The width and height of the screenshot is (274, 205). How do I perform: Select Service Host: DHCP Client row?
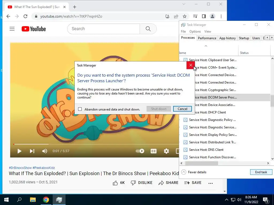coord(233,112)
